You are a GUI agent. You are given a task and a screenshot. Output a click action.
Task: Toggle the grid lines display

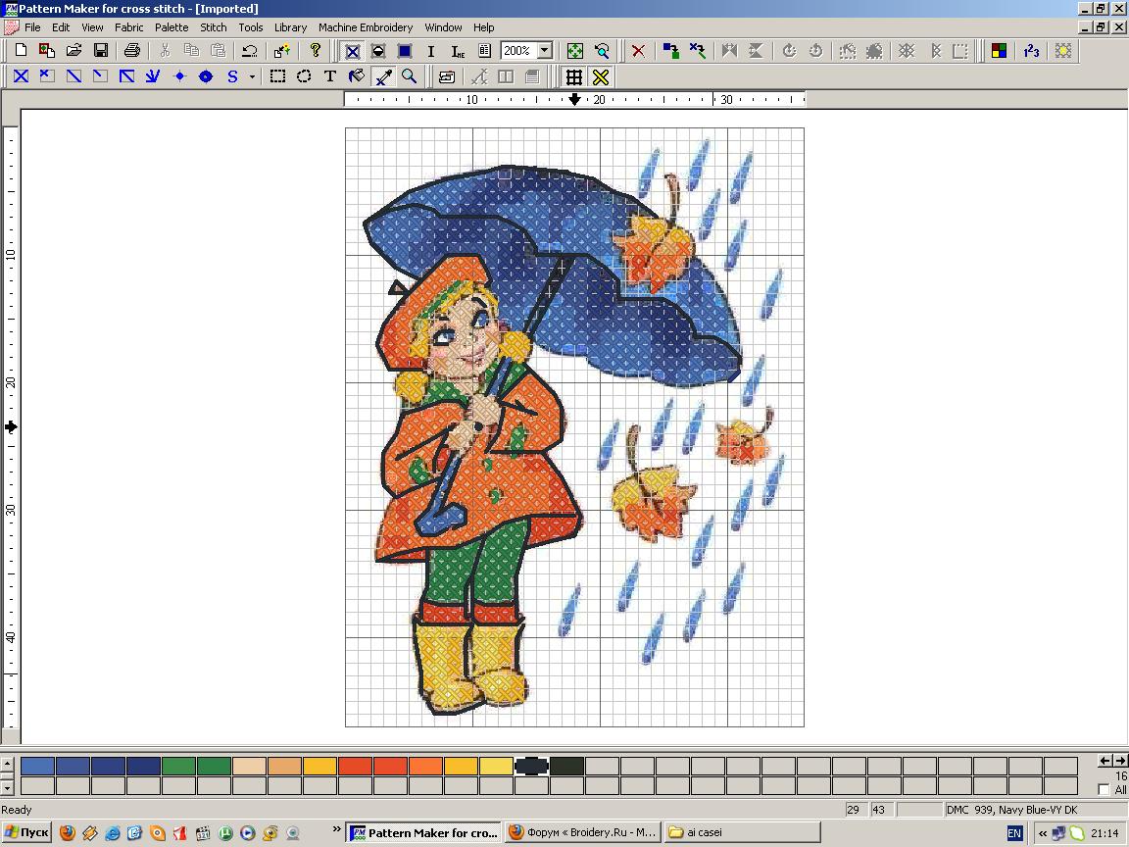(x=574, y=76)
